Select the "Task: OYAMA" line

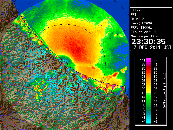pyautogui.click(x=141, y=23)
